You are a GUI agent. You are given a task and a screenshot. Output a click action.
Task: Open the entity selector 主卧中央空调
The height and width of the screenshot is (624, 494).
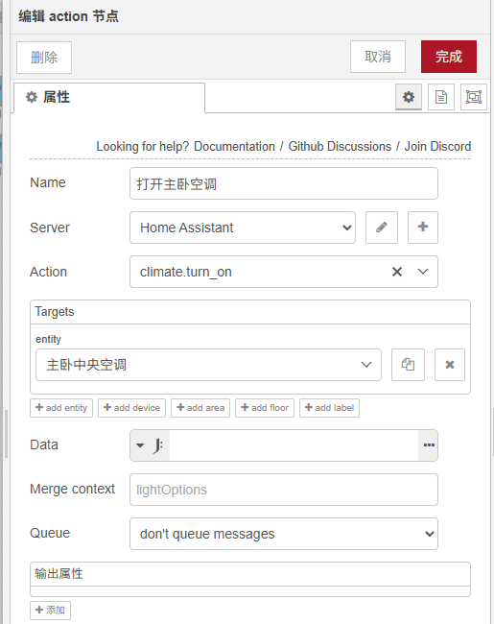(x=208, y=365)
